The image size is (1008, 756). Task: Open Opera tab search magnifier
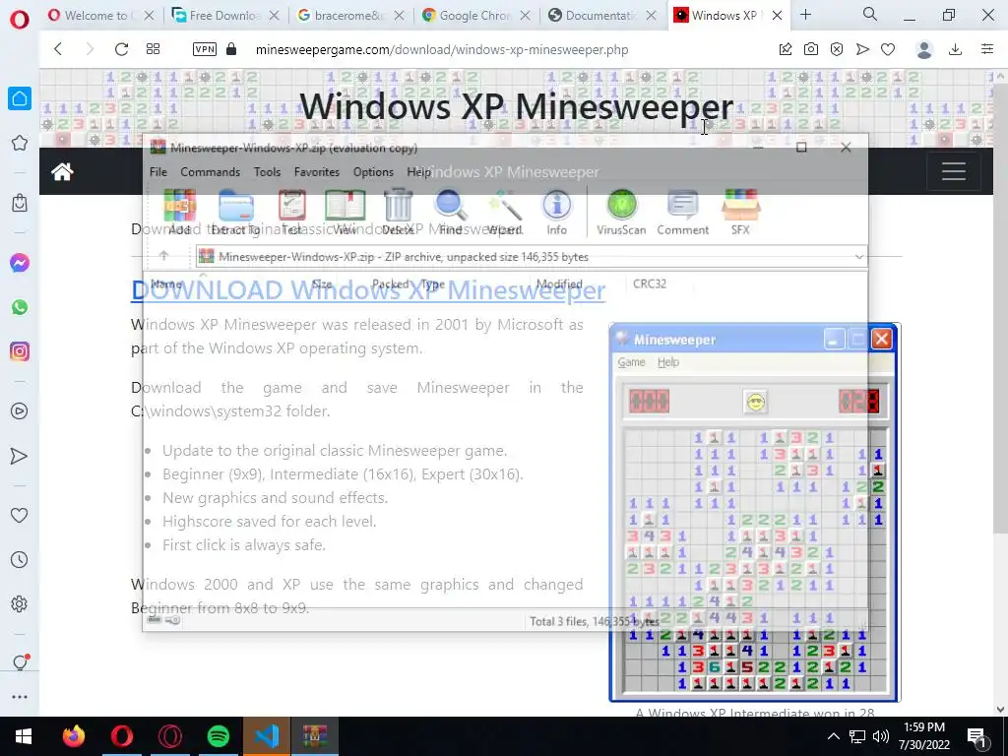870,14
